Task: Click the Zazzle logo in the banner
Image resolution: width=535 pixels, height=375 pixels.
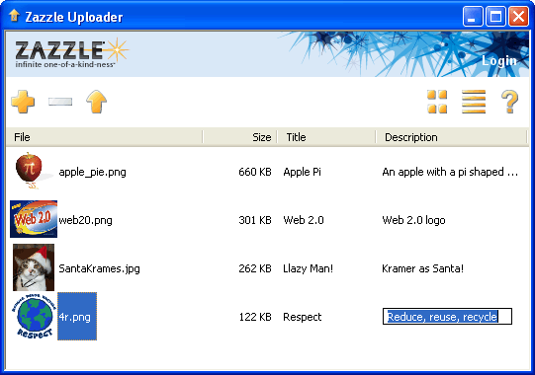Action: point(71,53)
